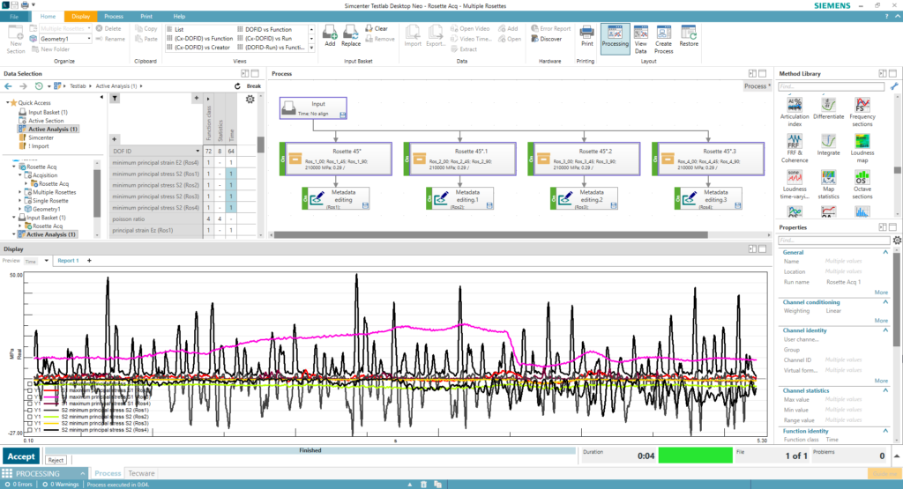The image size is (903, 489).
Task: Click the Add to Input Basket icon
Action: pos(330,33)
